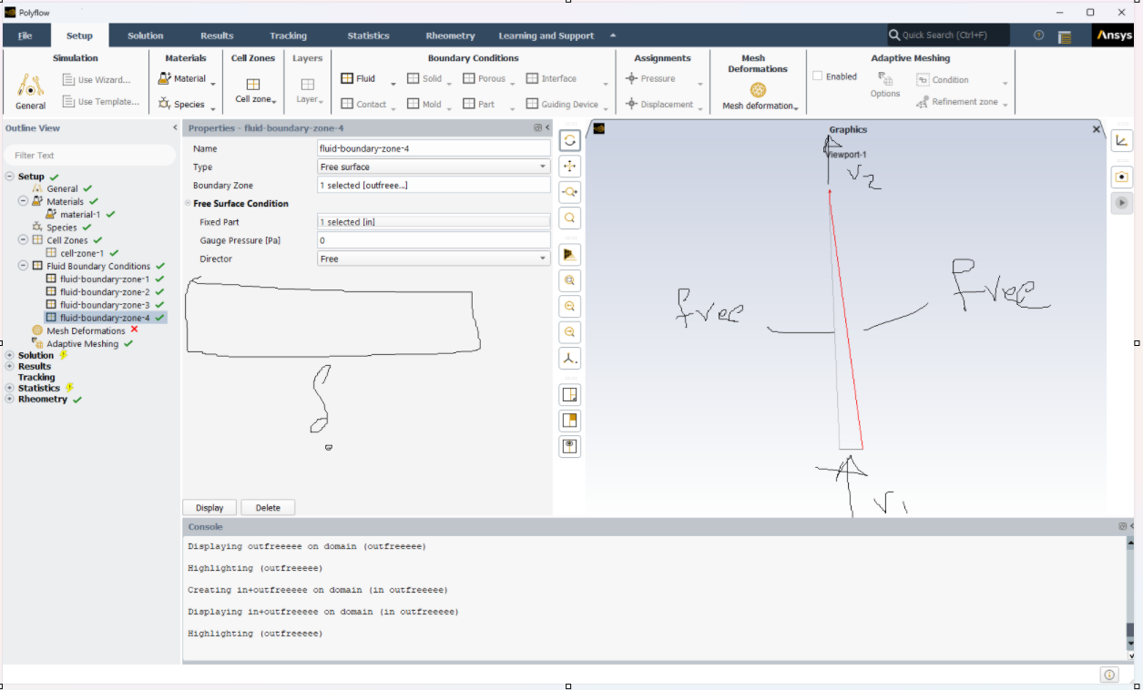1143x690 pixels.
Task: Select the pan view tool
Action: coord(570,166)
